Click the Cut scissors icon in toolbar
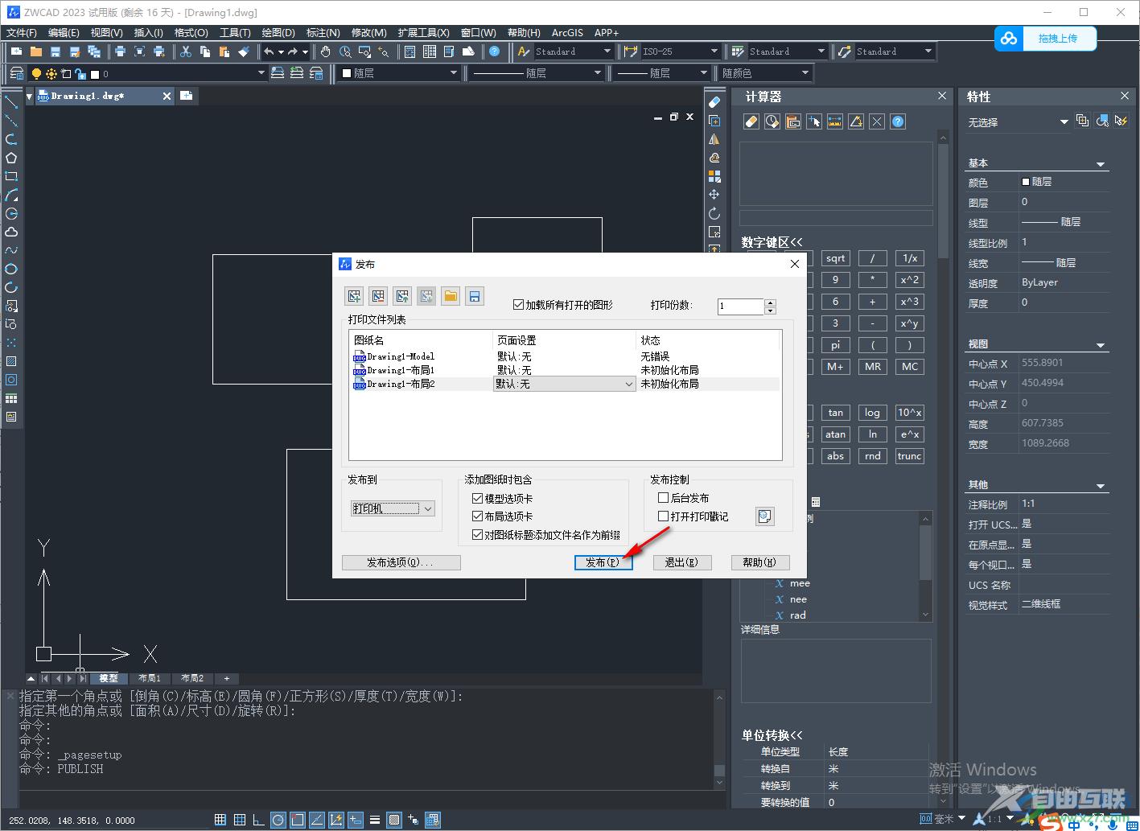The width and height of the screenshot is (1140, 831). coord(186,51)
